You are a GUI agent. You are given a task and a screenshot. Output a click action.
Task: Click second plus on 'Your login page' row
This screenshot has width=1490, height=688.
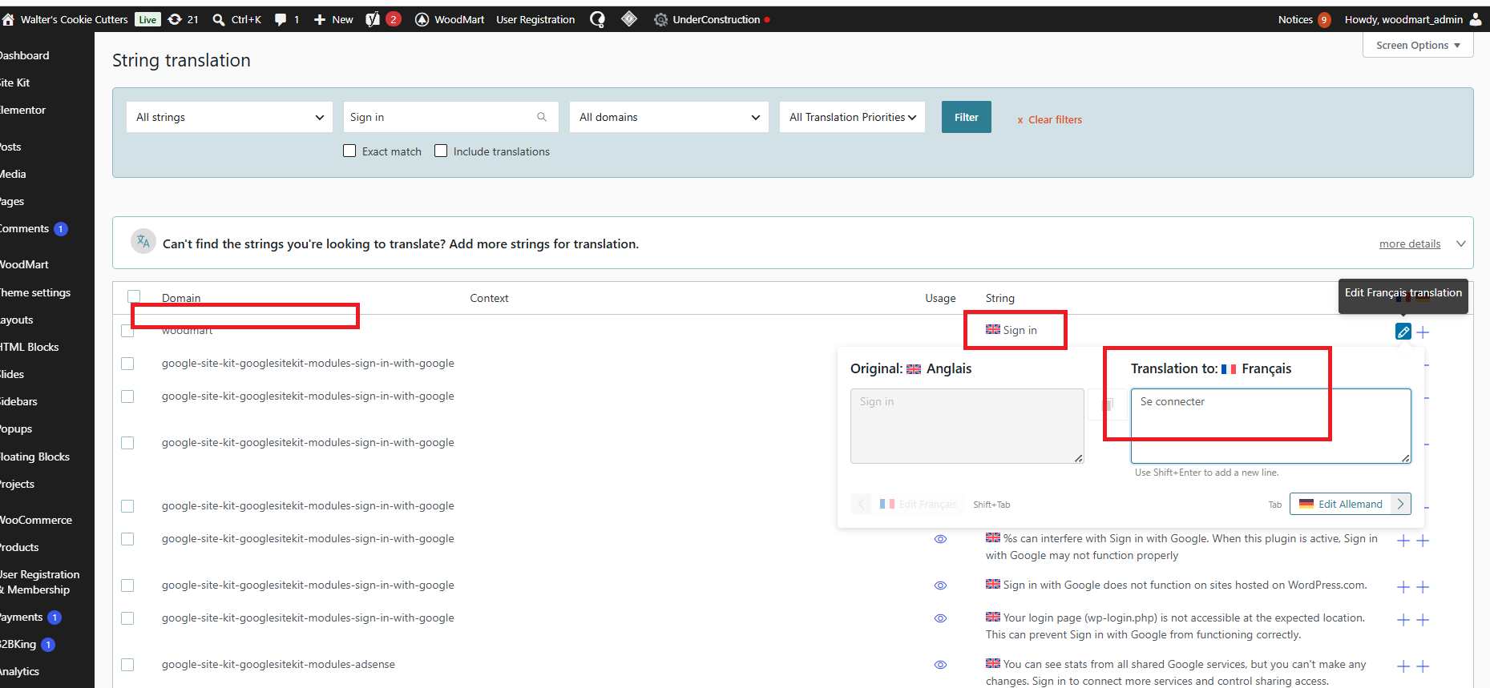click(1423, 620)
